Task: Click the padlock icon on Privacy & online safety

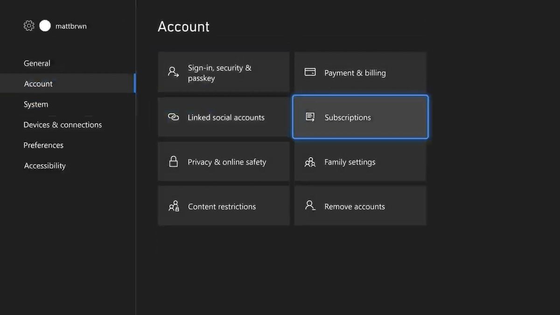Action: coord(173,161)
